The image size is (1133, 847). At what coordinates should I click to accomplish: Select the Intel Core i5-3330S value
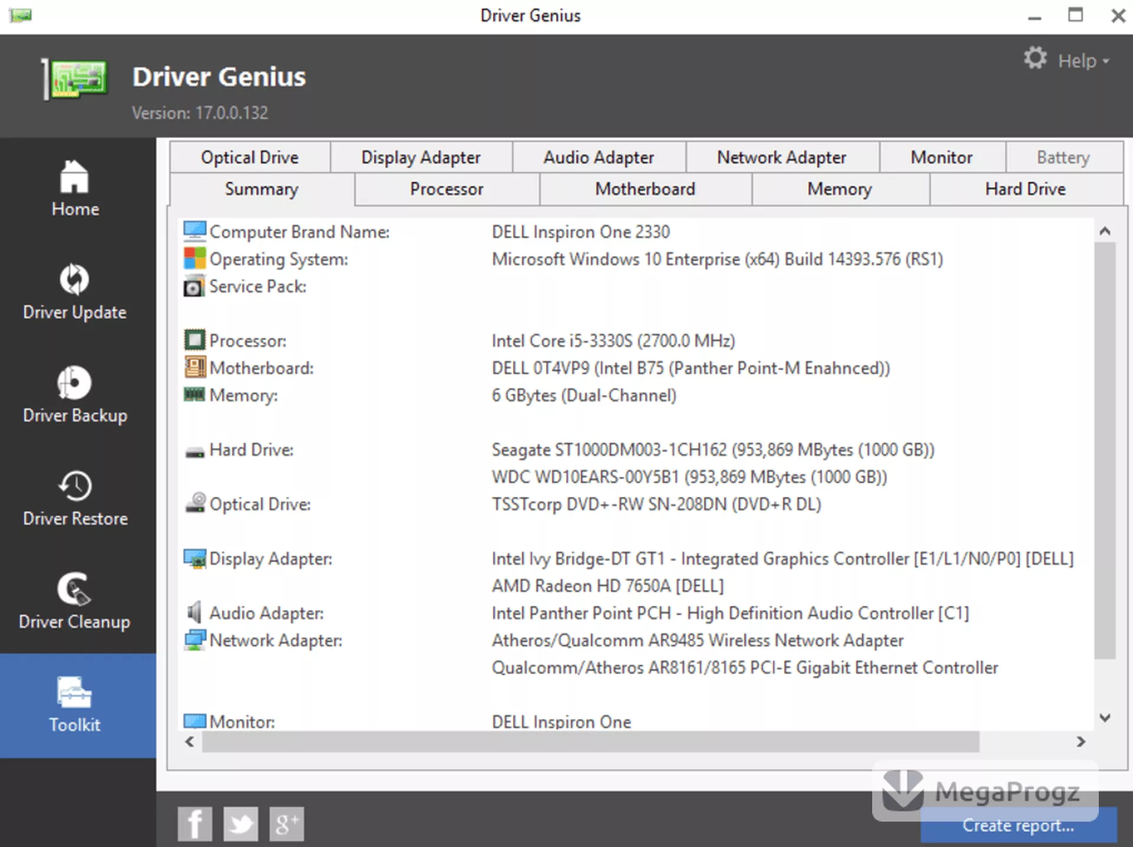[614, 340]
